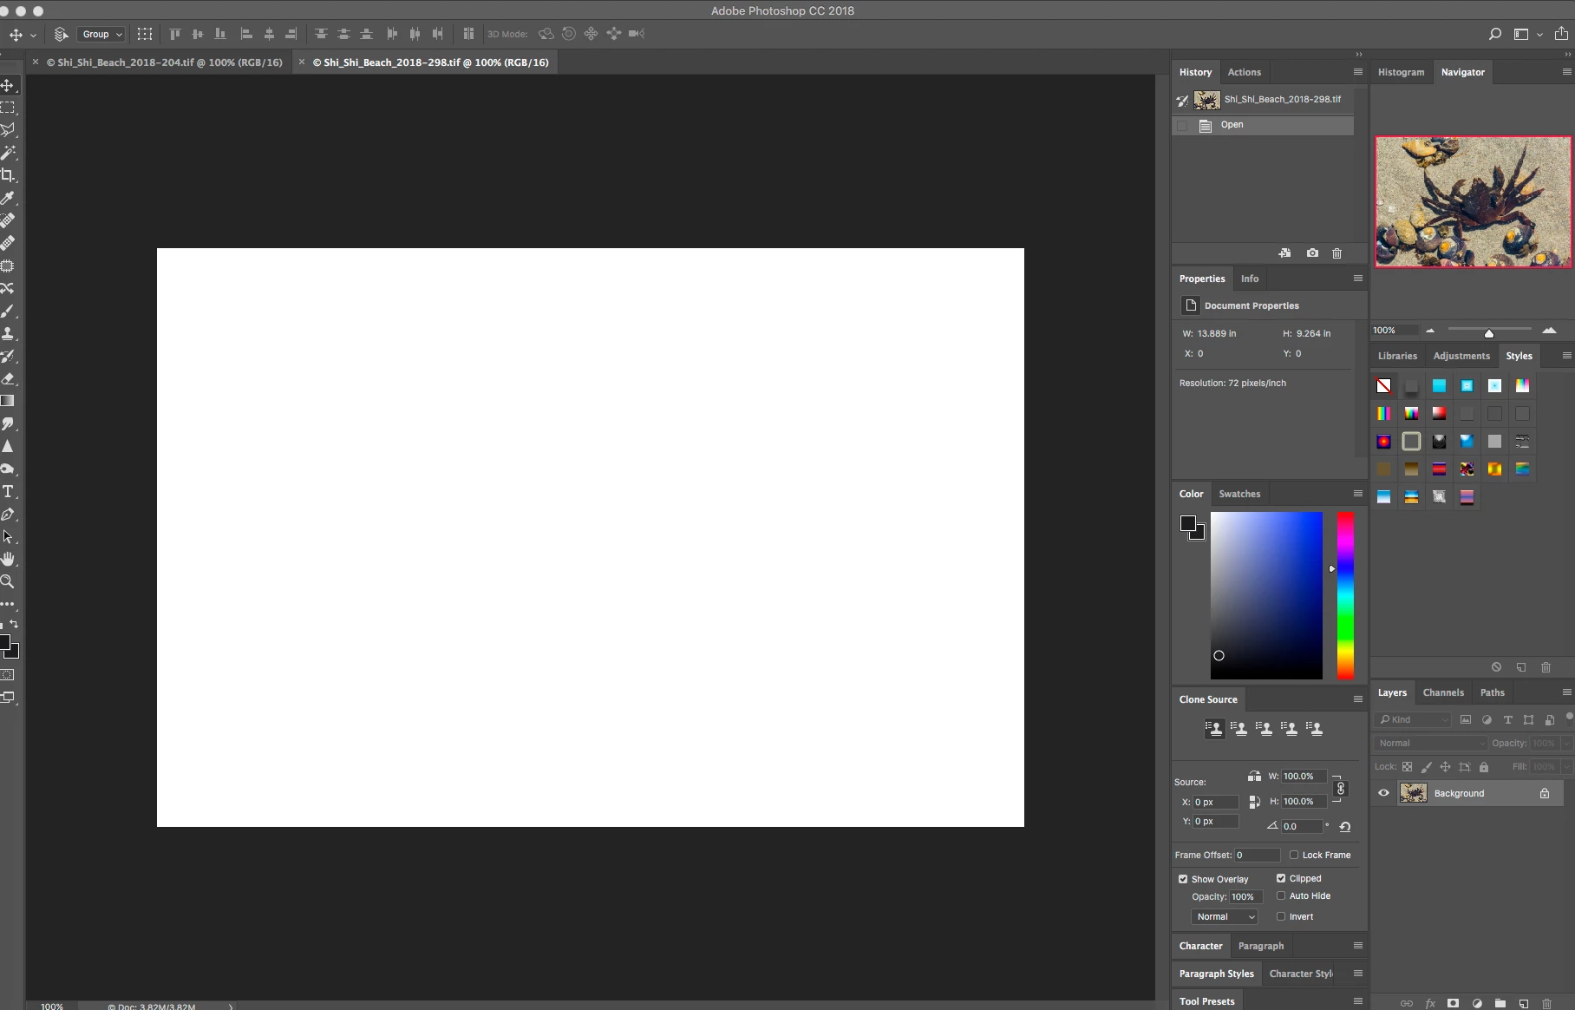Select the Open history state

pos(1263,126)
